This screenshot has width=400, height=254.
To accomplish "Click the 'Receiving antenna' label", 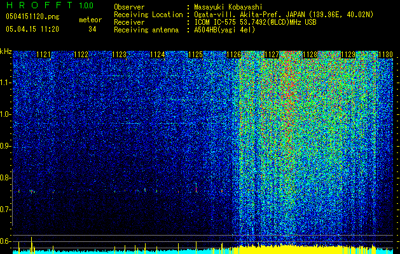I will 146,30.
